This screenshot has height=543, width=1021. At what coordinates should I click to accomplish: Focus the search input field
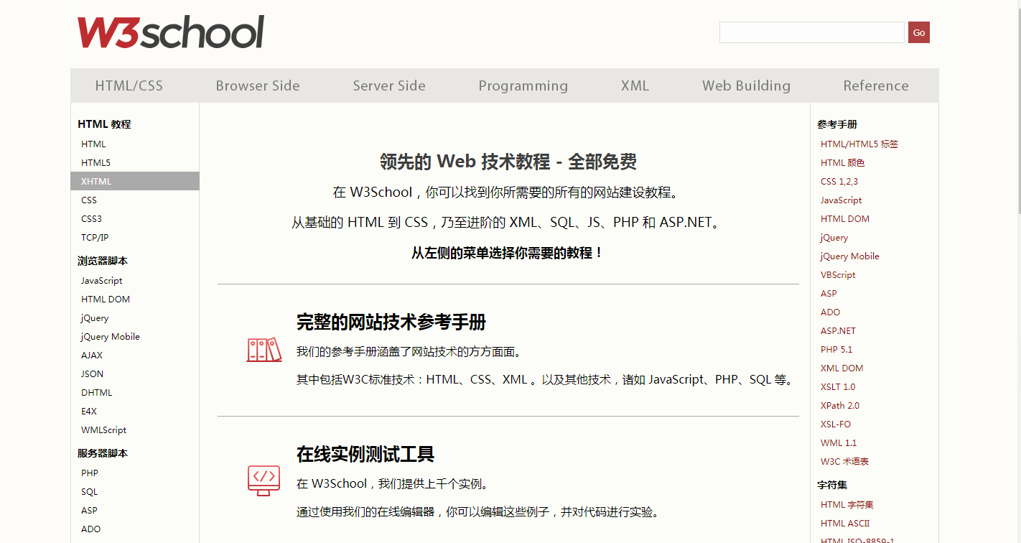(x=811, y=32)
